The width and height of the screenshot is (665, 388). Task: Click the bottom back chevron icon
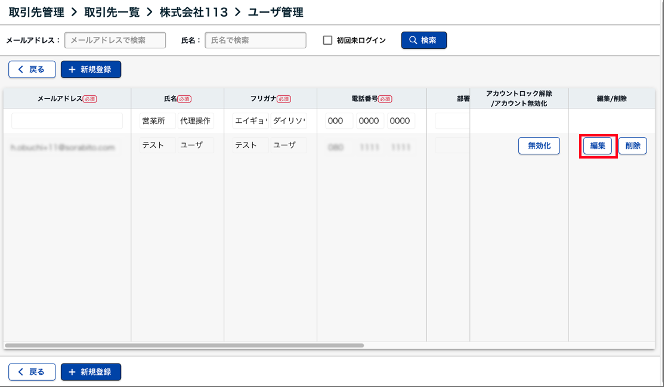coord(21,372)
